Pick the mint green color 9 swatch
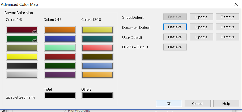The image size is (242, 112). coord(60,48)
